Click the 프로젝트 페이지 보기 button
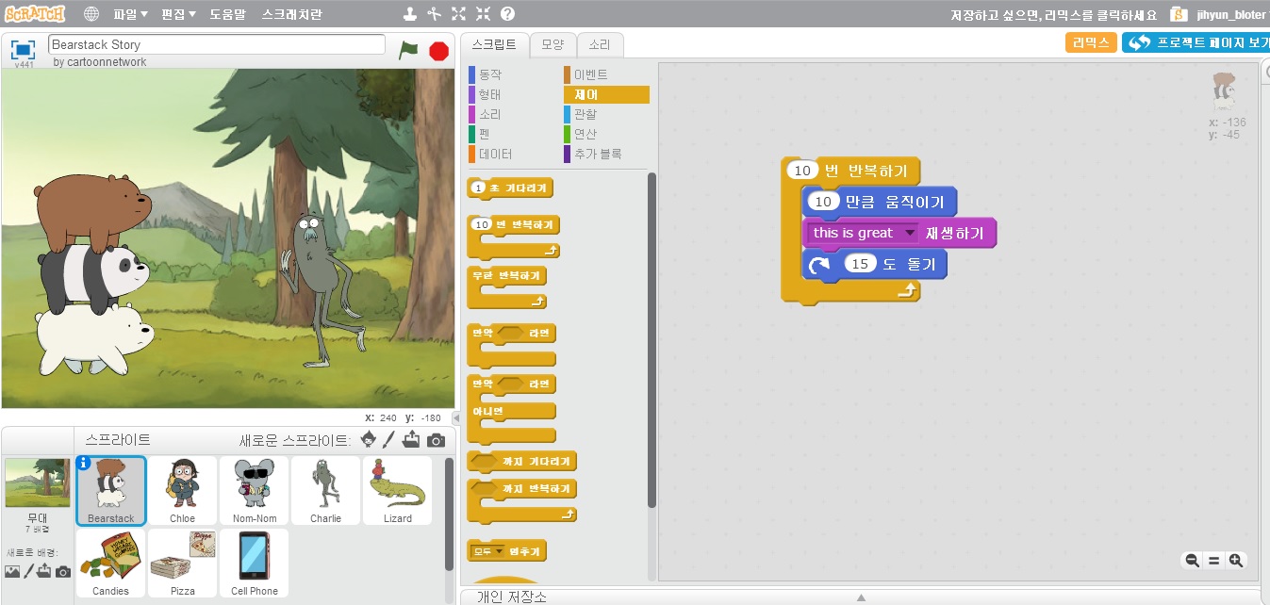The image size is (1270, 605). (x=1196, y=42)
